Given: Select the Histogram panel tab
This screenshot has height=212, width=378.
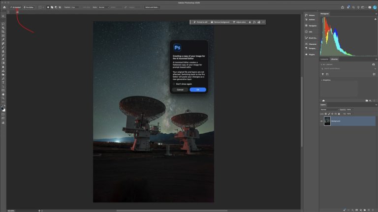Looking at the screenshot, I should [325, 14].
